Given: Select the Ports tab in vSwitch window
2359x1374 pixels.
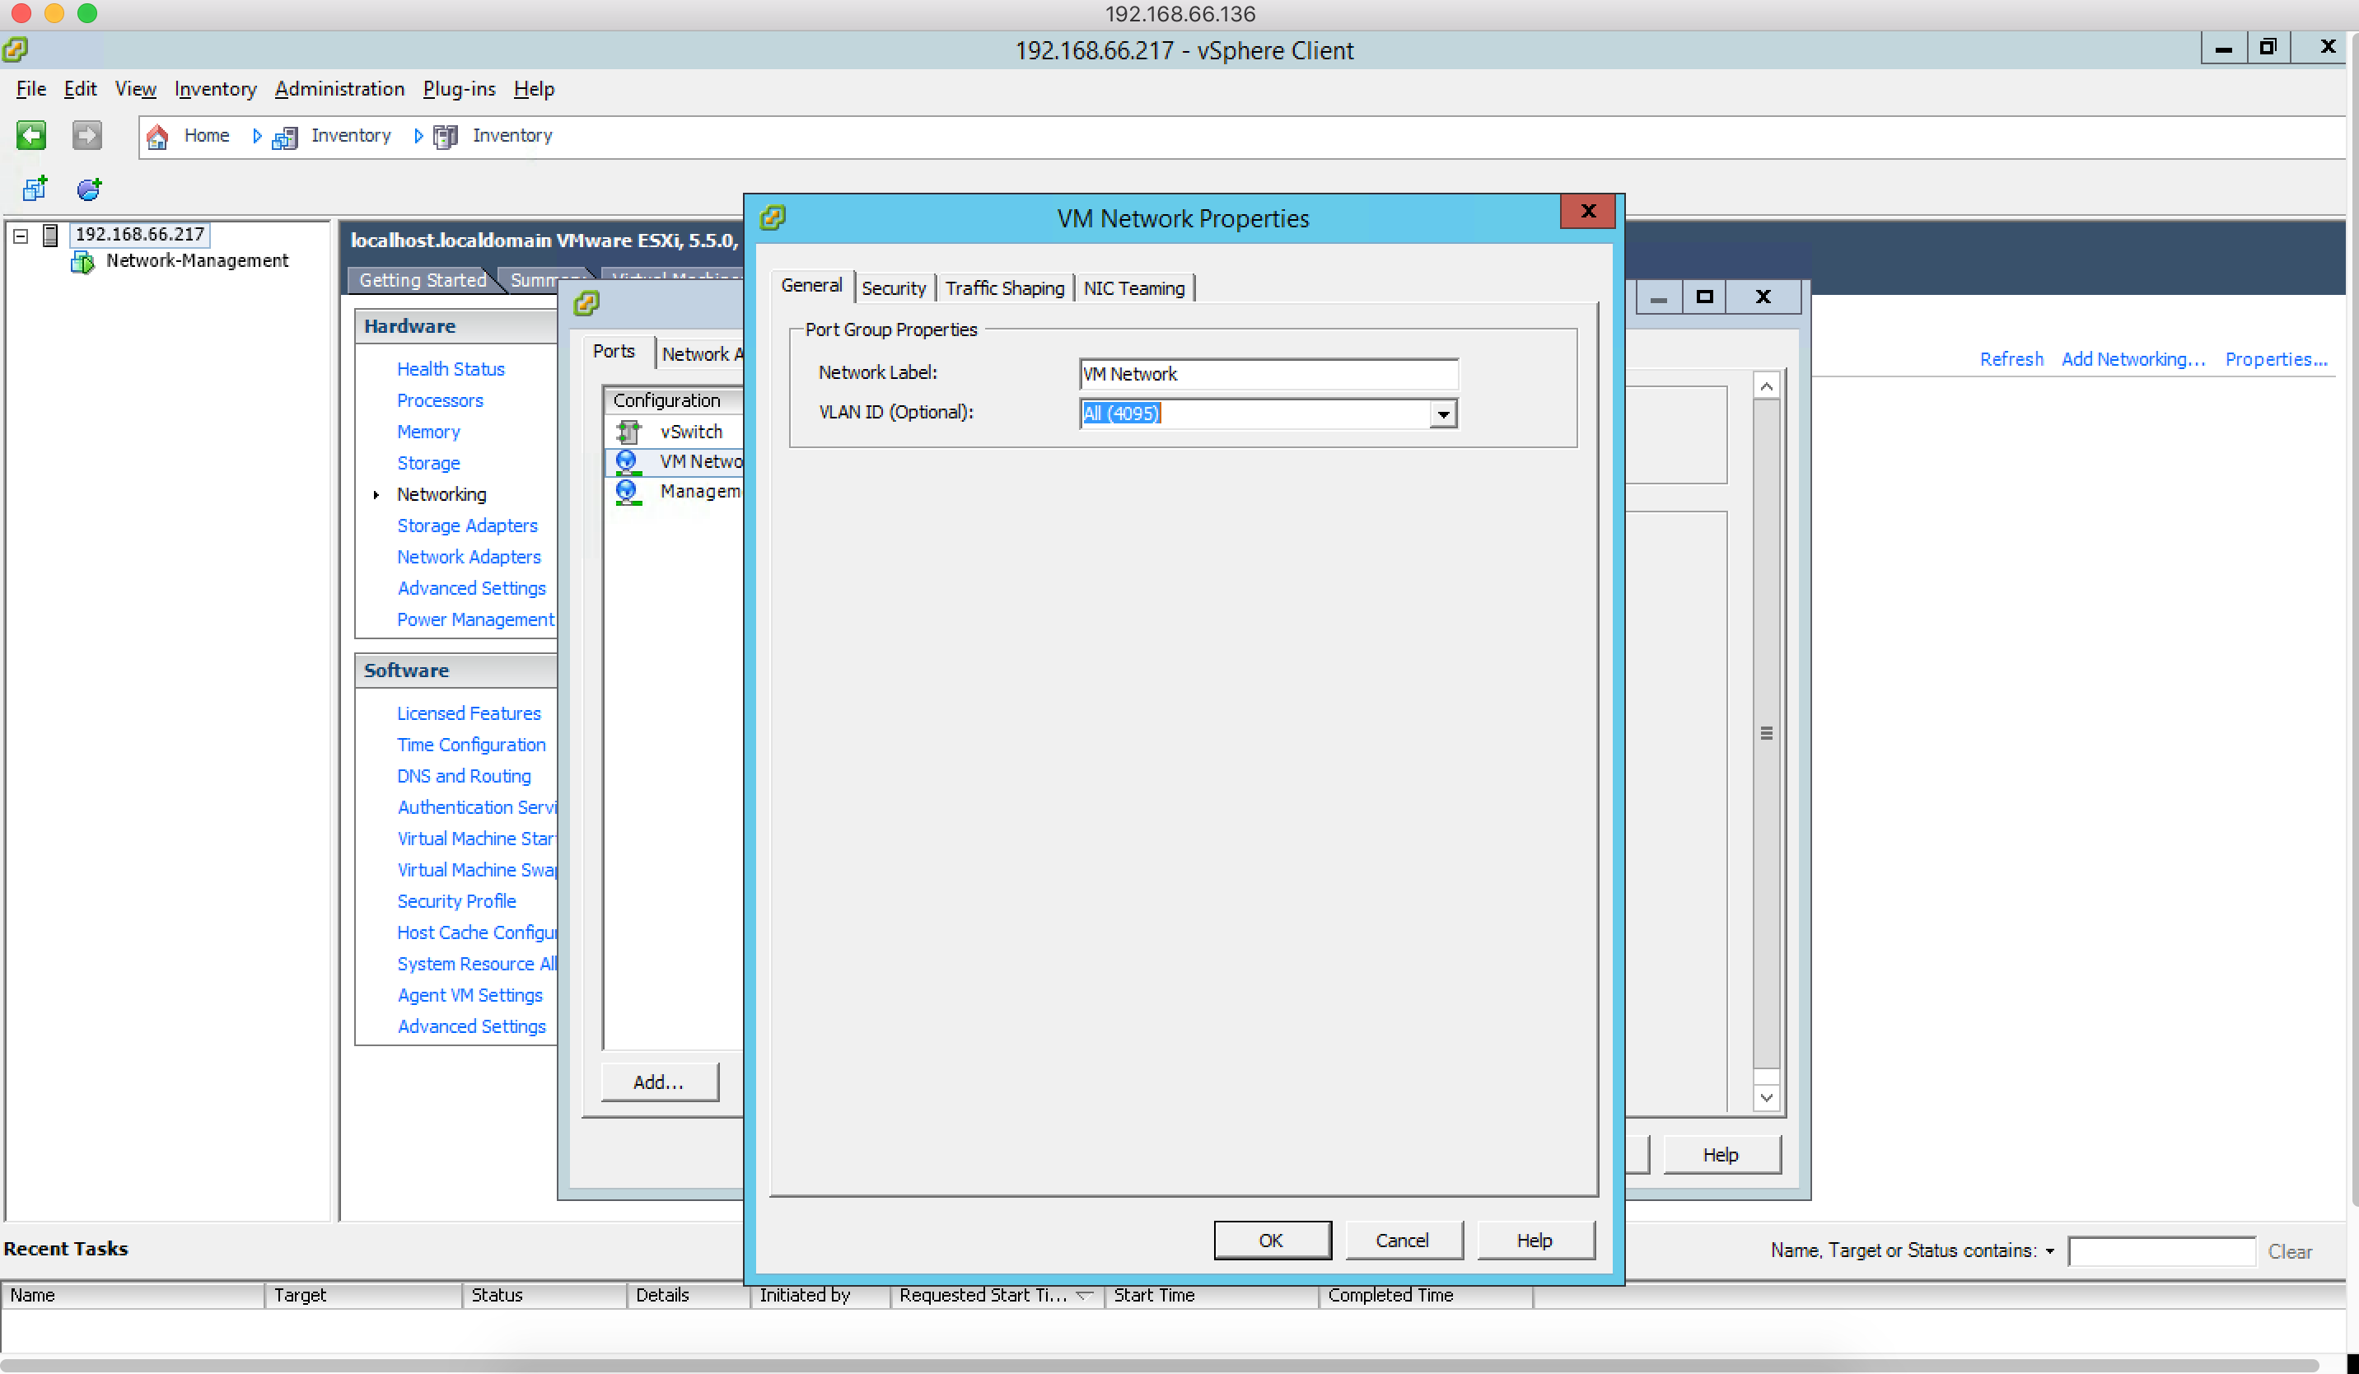Looking at the screenshot, I should pyautogui.click(x=614, y=351).
